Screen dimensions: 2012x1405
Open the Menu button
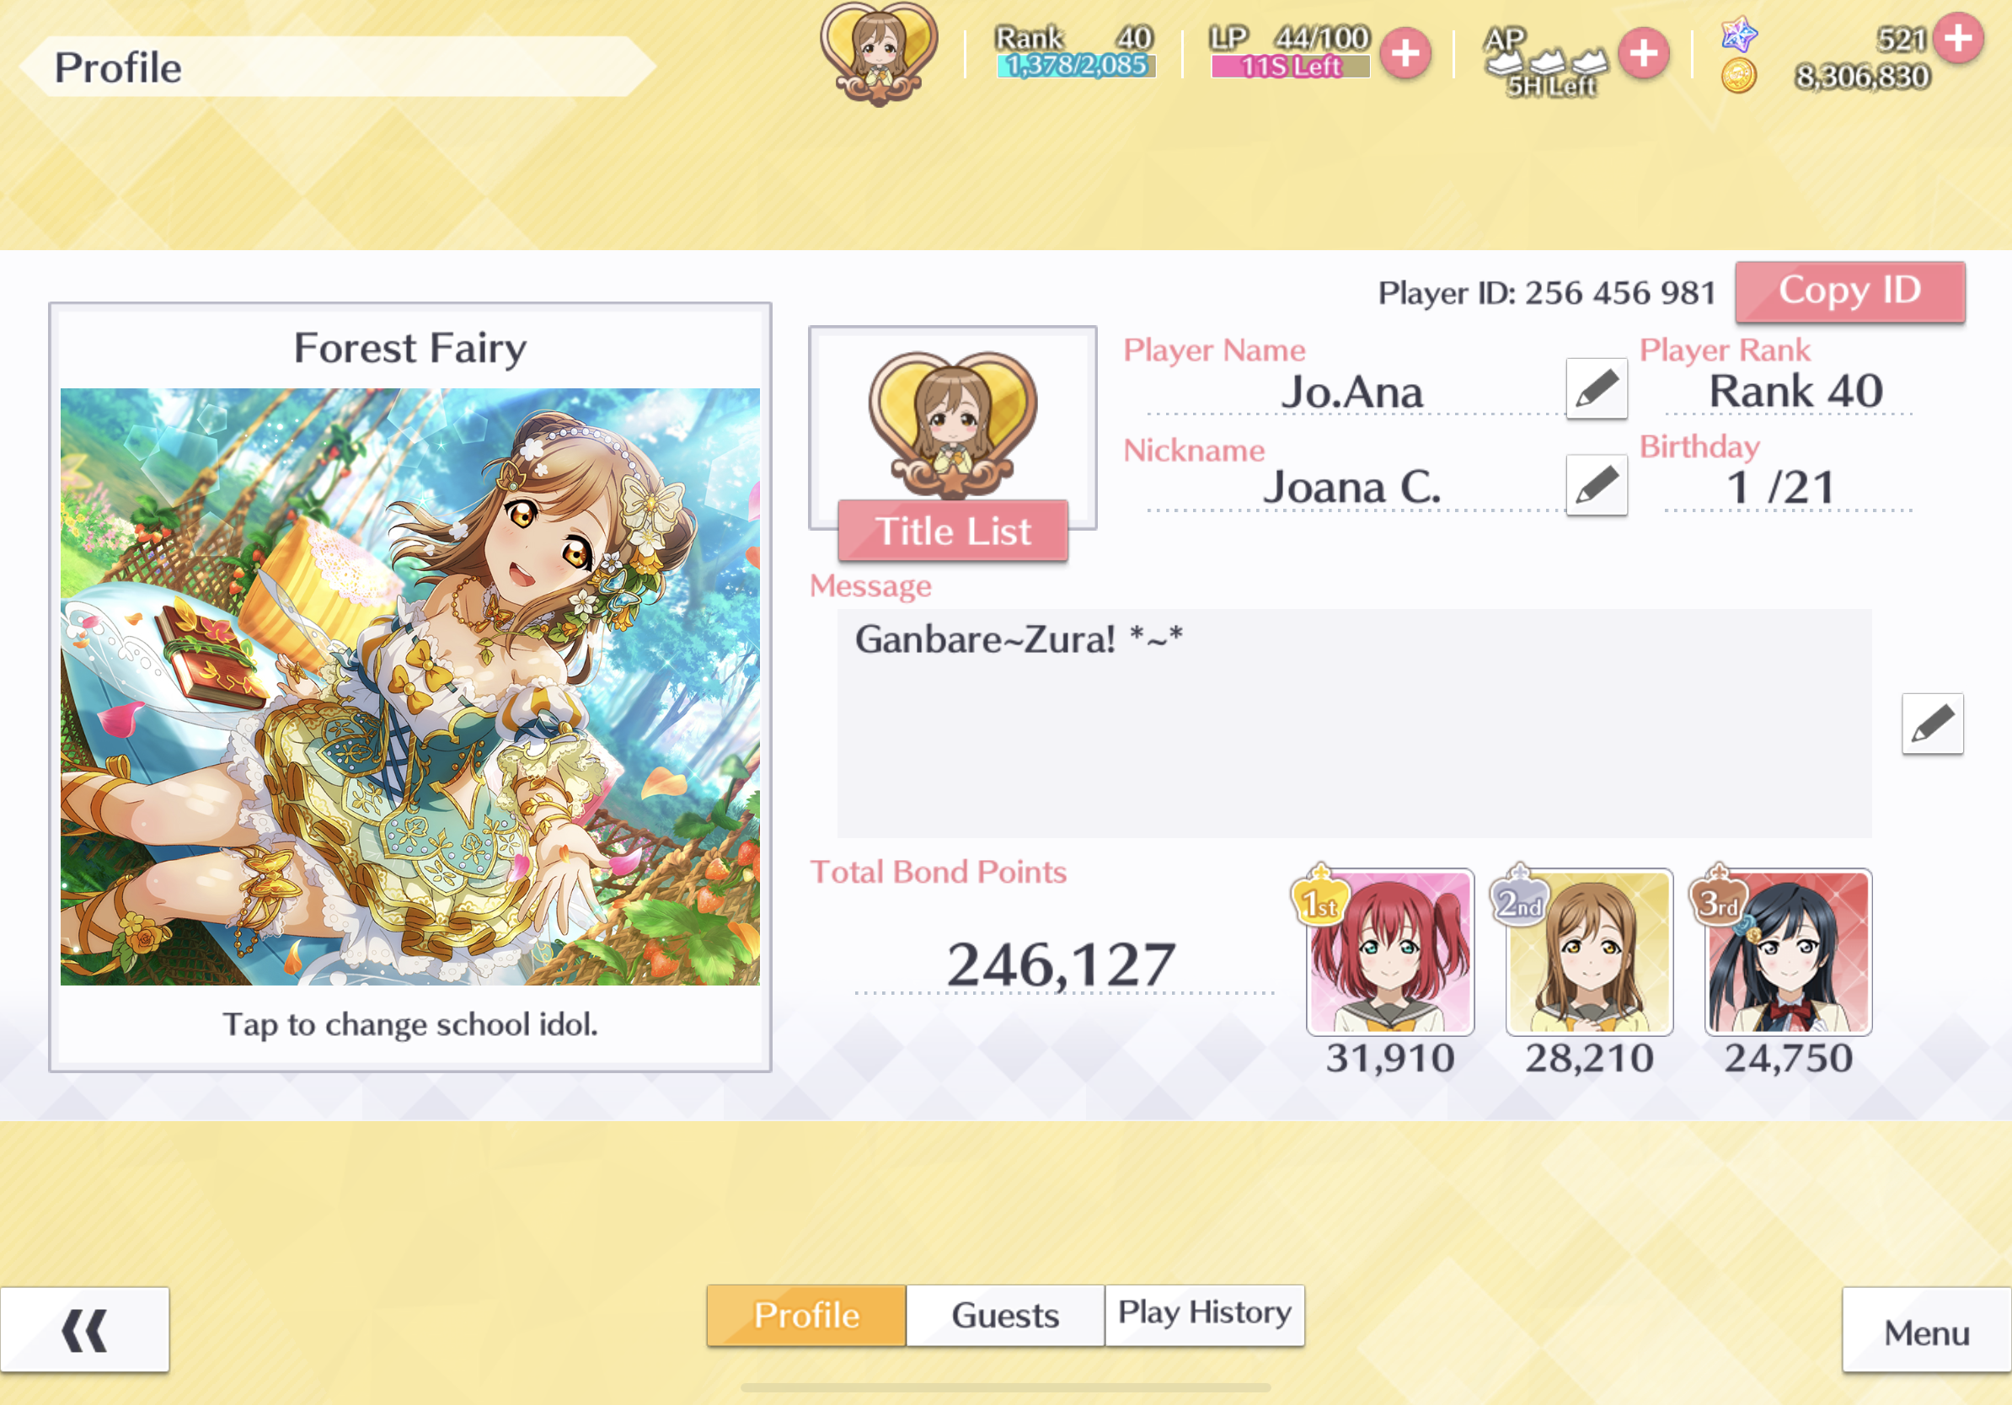point(1927,1330)
